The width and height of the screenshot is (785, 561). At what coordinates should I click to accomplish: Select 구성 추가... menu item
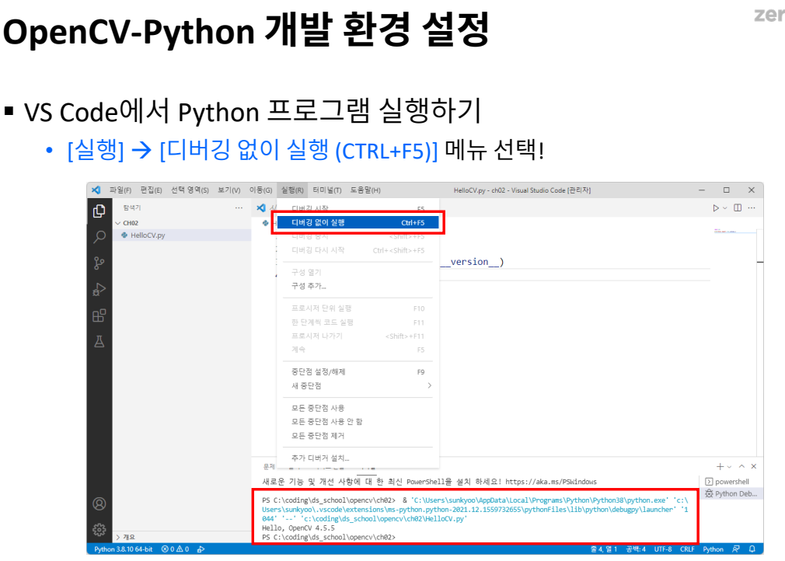point(358,286)
